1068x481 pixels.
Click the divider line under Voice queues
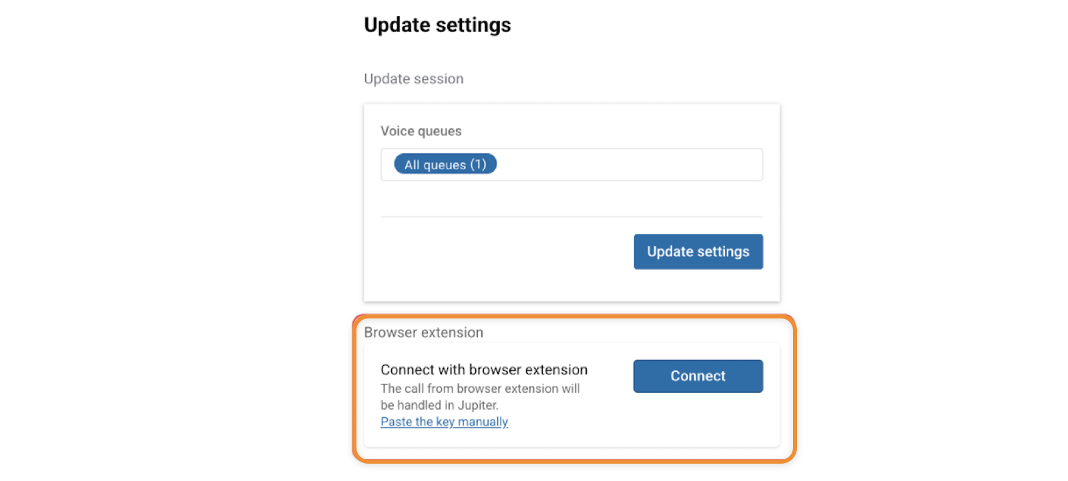coord(571,217)
